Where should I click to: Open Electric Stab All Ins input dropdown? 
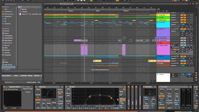[175, 45]
